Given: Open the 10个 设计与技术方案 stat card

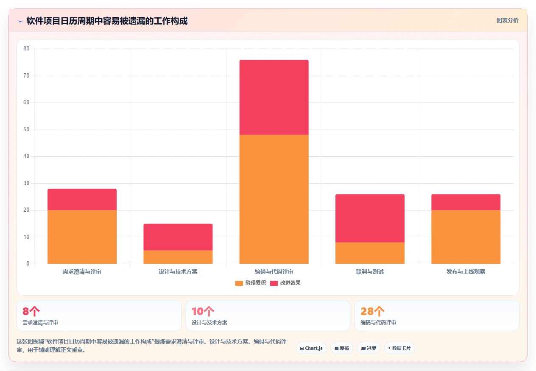Looking at the screenshot, I should click(268, 316).
